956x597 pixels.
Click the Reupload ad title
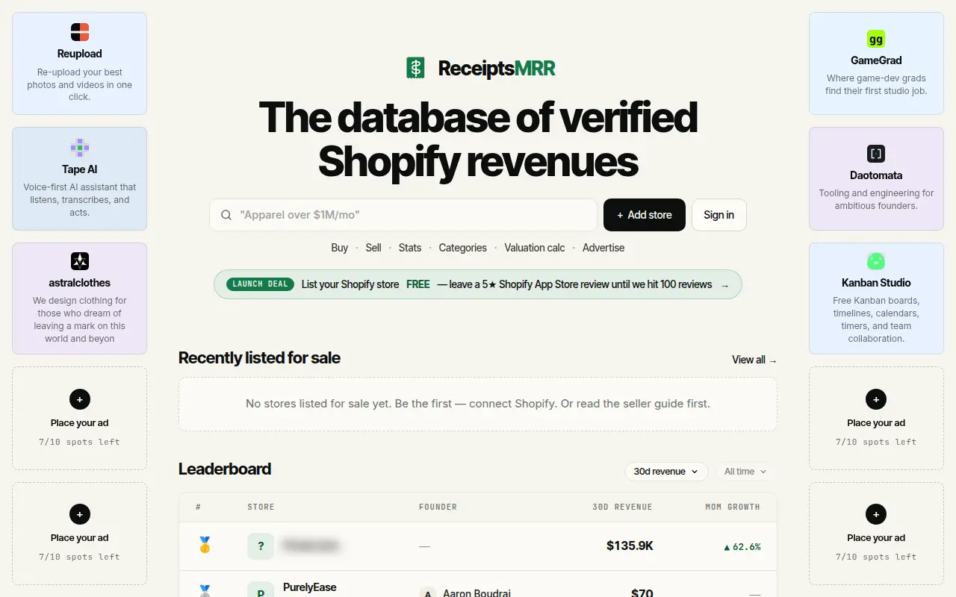[80, 54]
